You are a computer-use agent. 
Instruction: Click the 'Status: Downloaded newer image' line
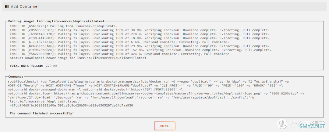coord(78,58)
